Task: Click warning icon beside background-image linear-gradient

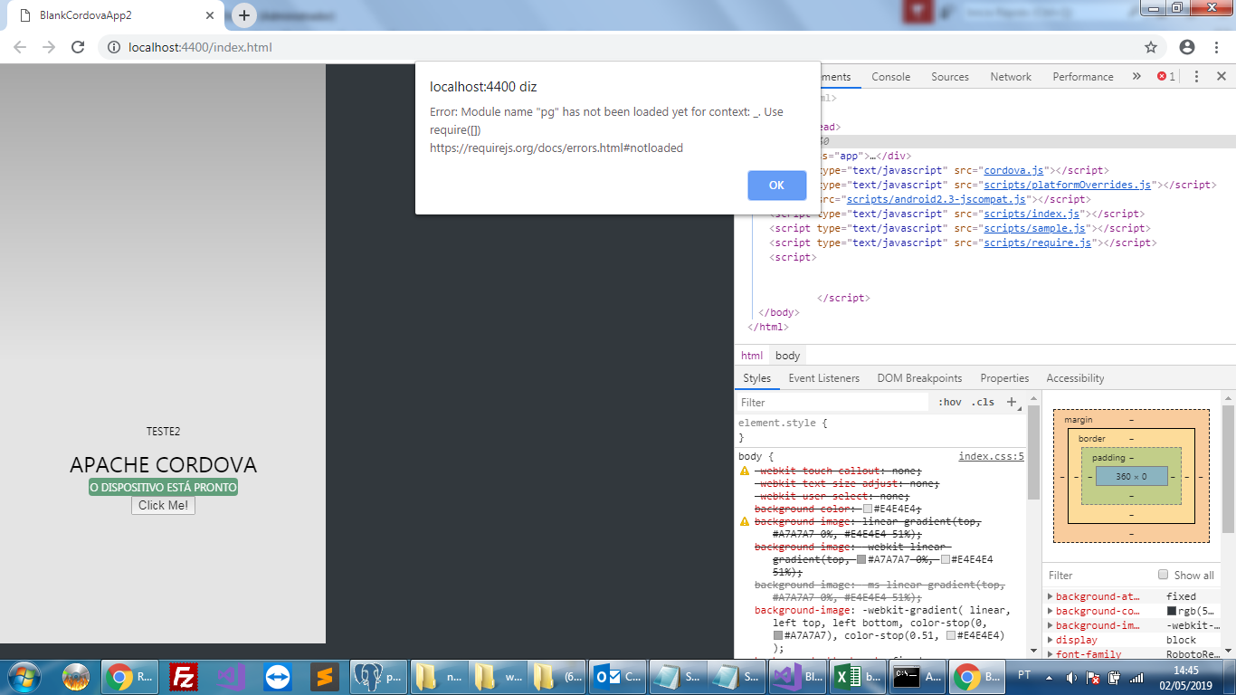Action: (x=745, y=521)
